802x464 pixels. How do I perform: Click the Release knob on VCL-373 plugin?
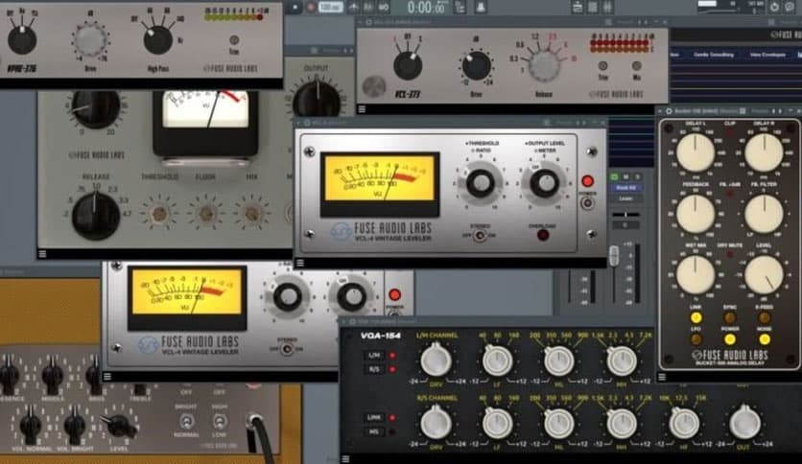(544, 66)
